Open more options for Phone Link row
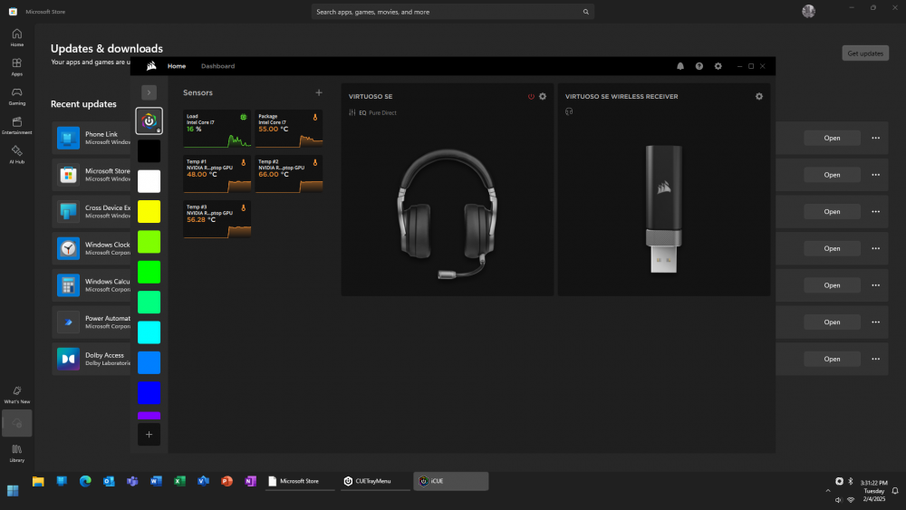 pos(876,138)
